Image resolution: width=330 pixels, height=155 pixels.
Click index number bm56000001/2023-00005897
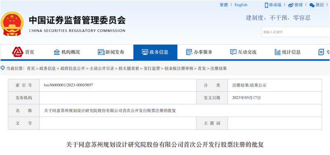[68, 85]
